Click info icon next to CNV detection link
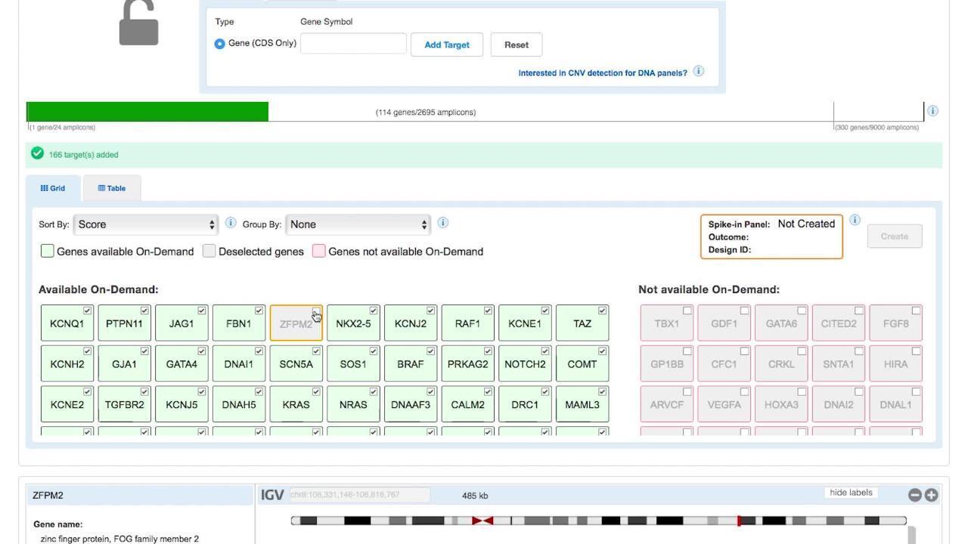968x544 pixels. 699,71
